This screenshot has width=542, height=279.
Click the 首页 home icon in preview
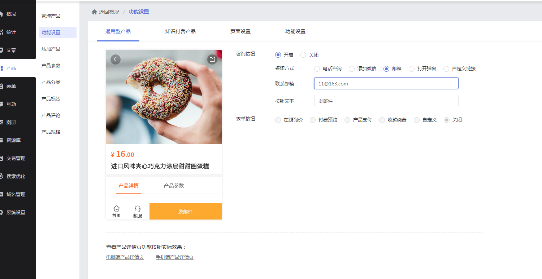(116, 209)
